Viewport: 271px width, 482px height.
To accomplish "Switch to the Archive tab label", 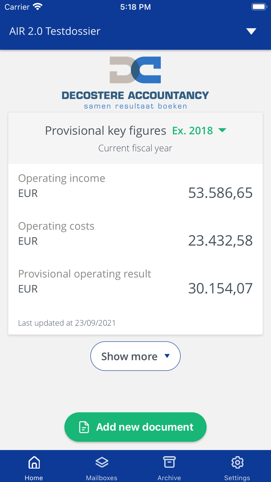I will click(169, 478).
